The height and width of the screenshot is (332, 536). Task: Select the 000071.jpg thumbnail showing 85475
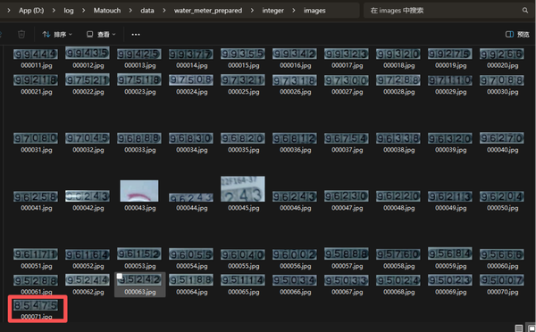click(x=36, y=305)
